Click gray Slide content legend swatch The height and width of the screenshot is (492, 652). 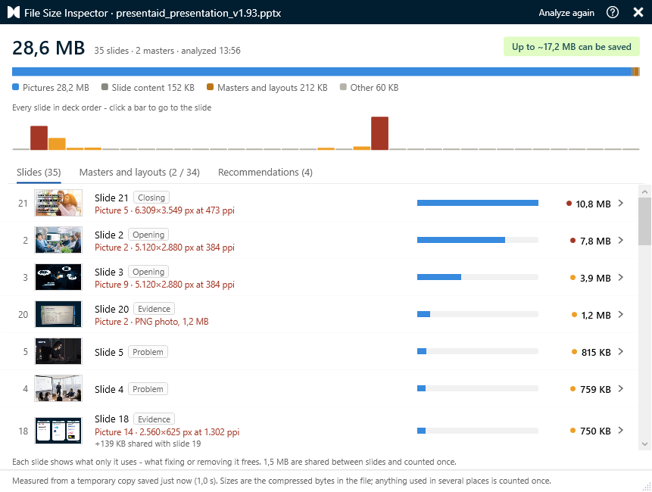pos(105,87)
